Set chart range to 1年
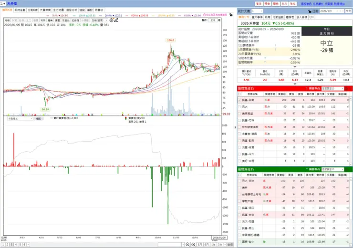 213,244
